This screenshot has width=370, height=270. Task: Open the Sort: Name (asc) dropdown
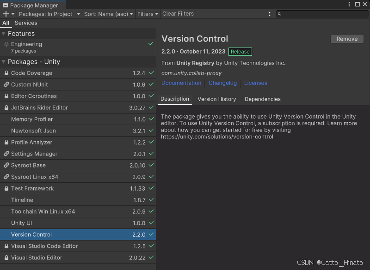point(108,14)
